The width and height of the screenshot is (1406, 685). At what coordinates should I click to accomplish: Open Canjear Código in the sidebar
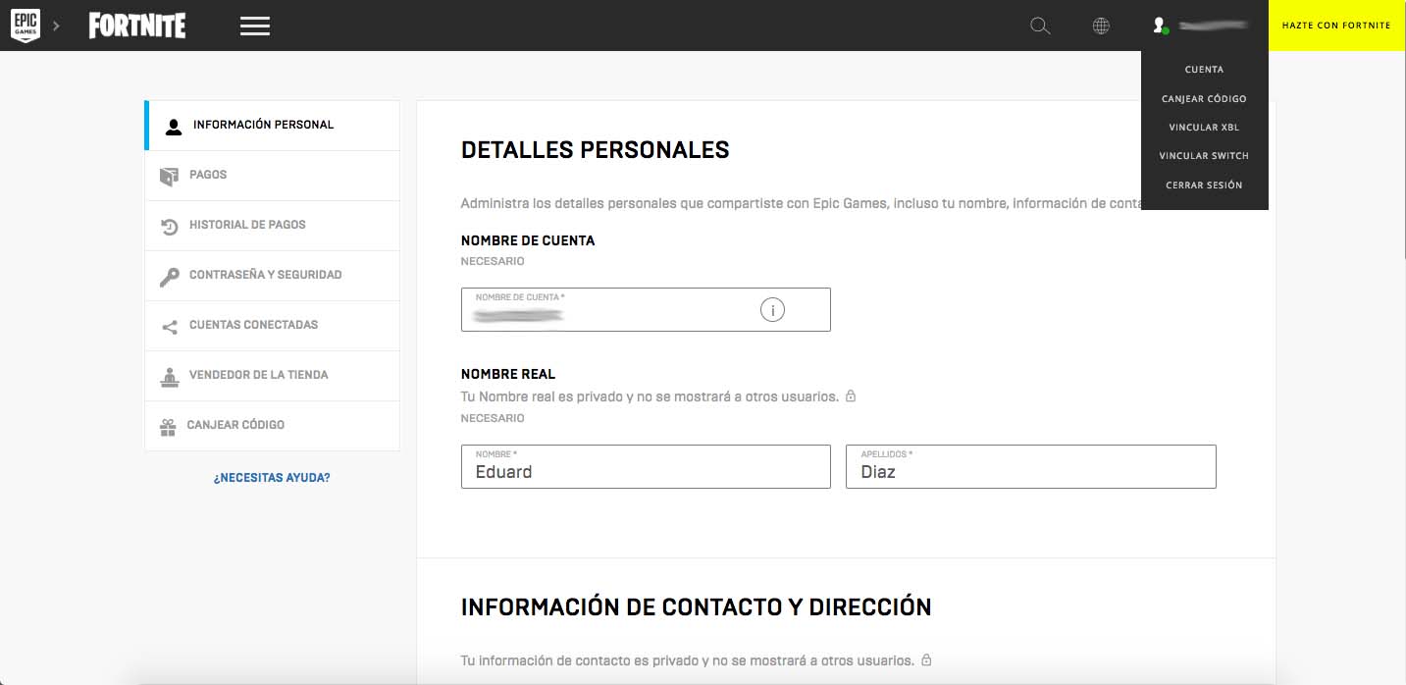coord(272,426)
